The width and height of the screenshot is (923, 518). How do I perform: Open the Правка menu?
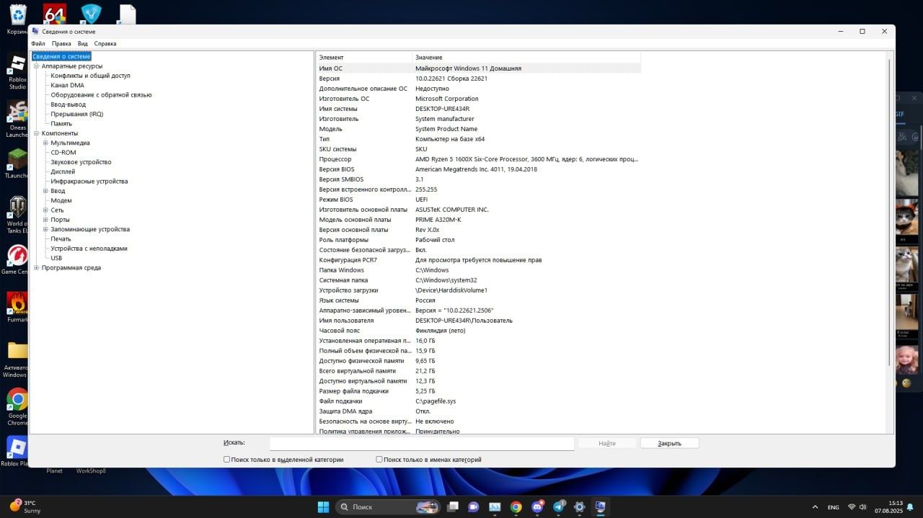coord(61,43)
